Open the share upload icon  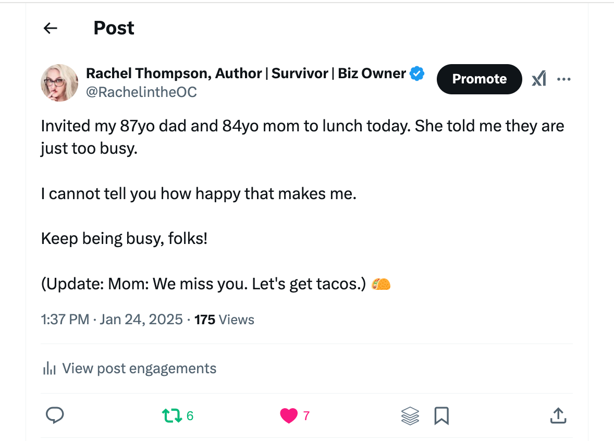click(x=558, y=415)
